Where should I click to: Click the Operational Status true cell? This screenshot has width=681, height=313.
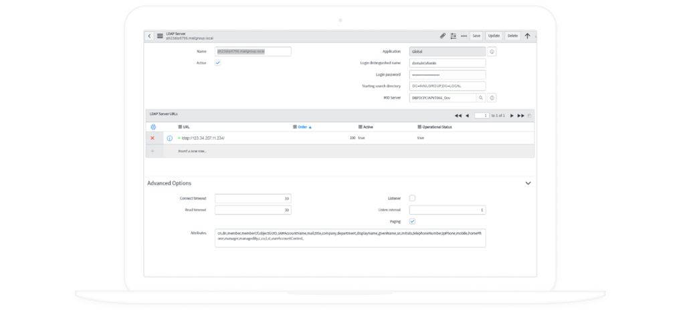click(420, 138)
